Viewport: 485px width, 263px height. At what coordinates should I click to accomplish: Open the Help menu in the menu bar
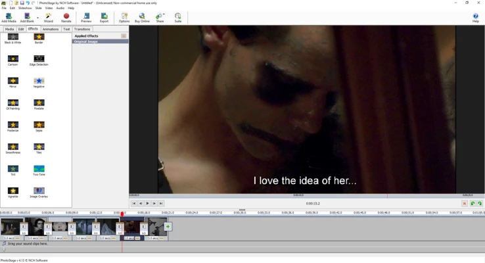[x=71, y=8]
